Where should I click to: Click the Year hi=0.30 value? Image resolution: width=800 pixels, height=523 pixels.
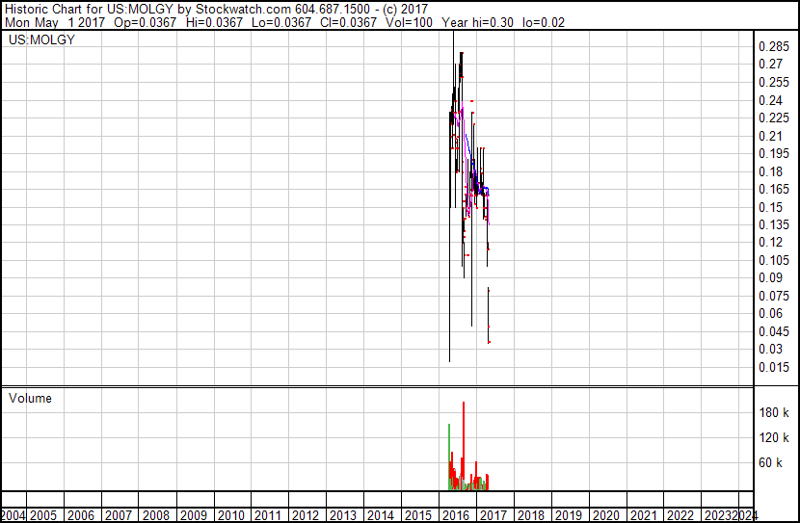coord(477,22)
